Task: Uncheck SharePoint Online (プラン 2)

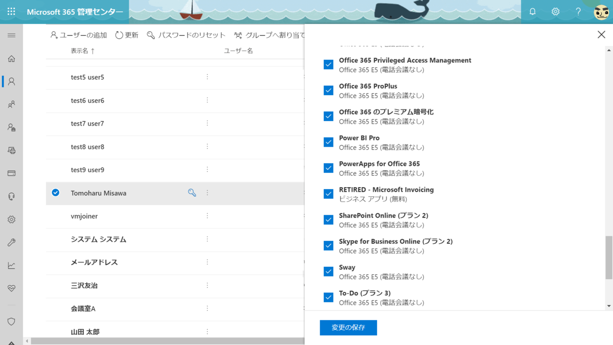Action: click(328, 220)
